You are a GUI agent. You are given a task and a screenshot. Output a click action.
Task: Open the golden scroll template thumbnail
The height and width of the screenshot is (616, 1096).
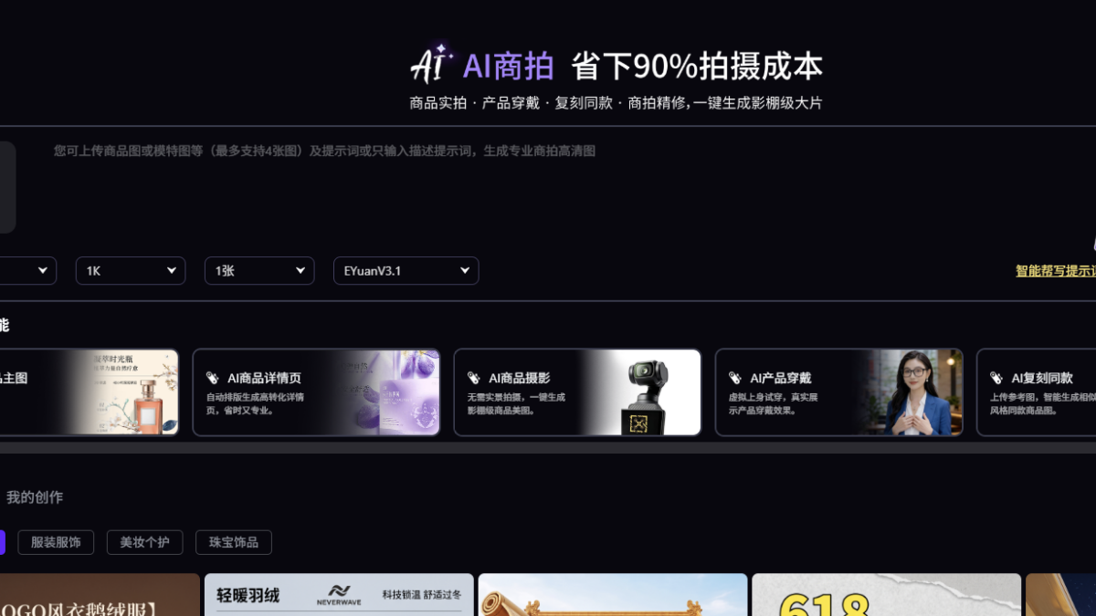[x=613, y=594]
